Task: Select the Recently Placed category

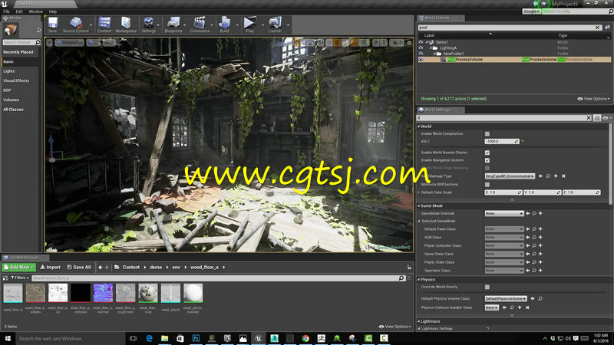Action: [x=18, y=52]
